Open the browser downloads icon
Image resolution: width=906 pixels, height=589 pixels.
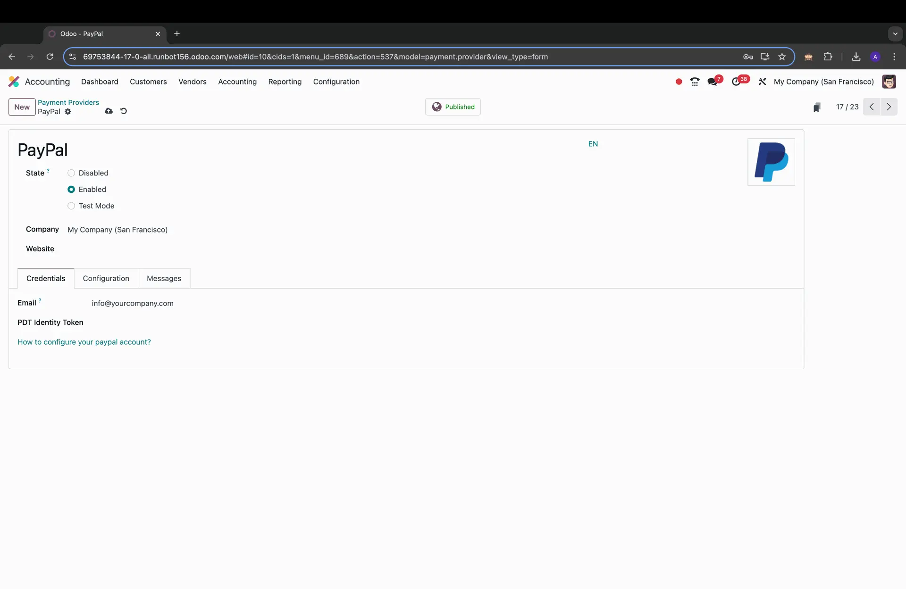coord(856,57)
